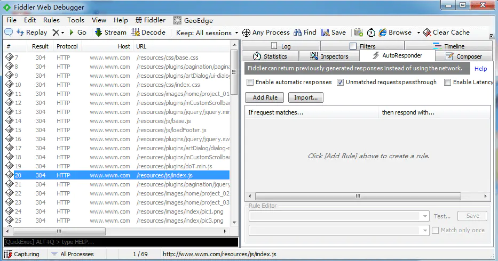Switch to the Statistics tab
This screenshot has width=498, height=261.
(270, 56)
